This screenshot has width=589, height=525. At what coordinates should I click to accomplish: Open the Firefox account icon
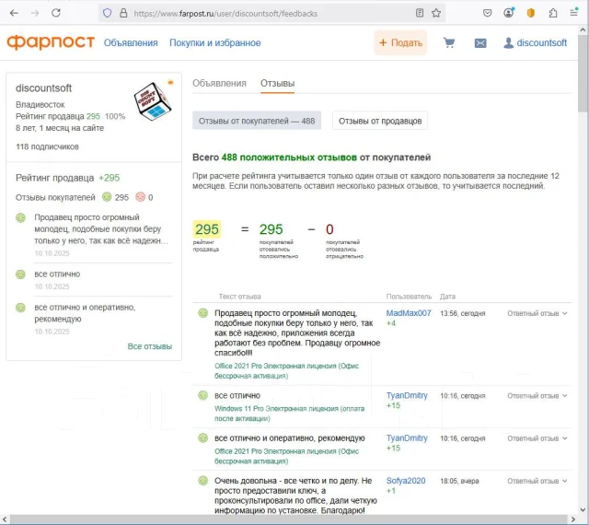coord(509,13)
